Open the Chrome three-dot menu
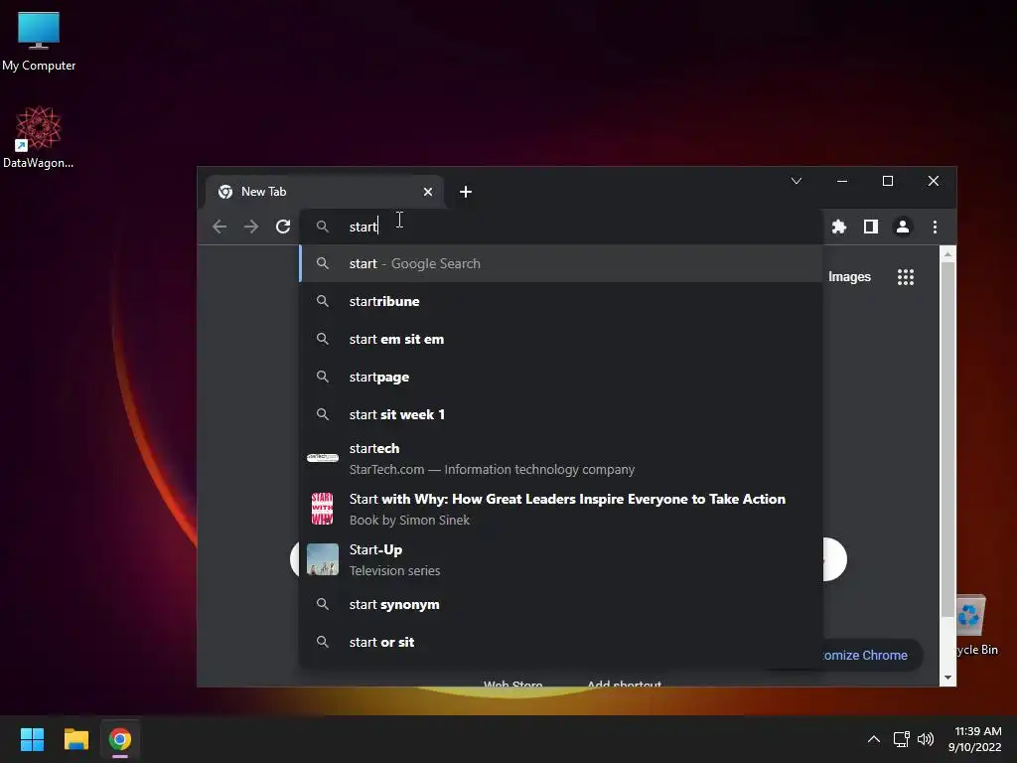The width and height of the screenshot is (1017, 763). click(935, 227)
